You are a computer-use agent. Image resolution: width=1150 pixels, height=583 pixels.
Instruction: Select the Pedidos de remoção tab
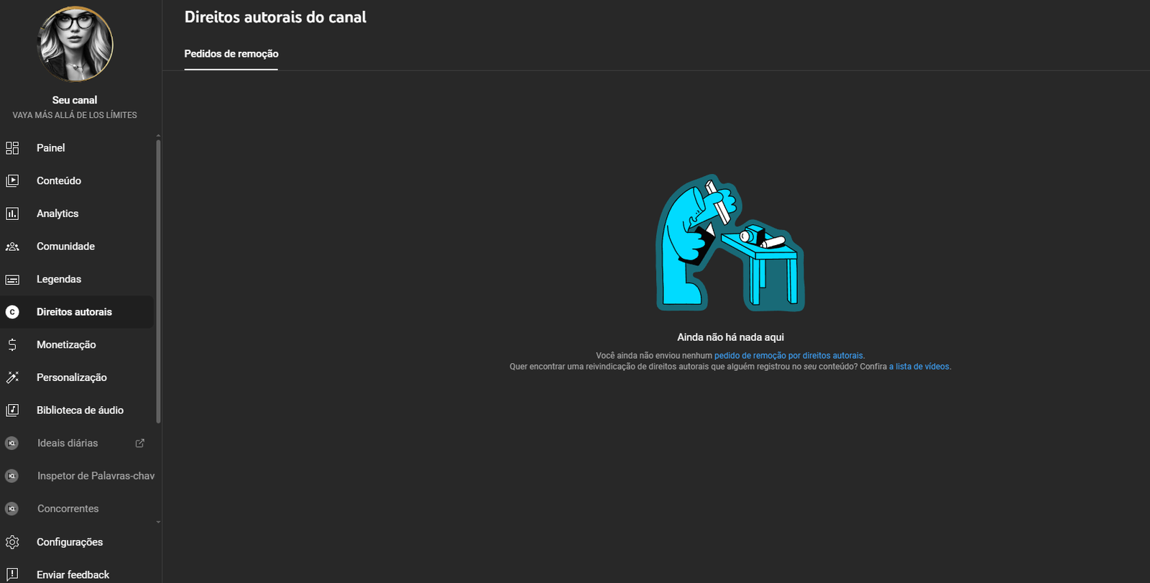point(231,54)
